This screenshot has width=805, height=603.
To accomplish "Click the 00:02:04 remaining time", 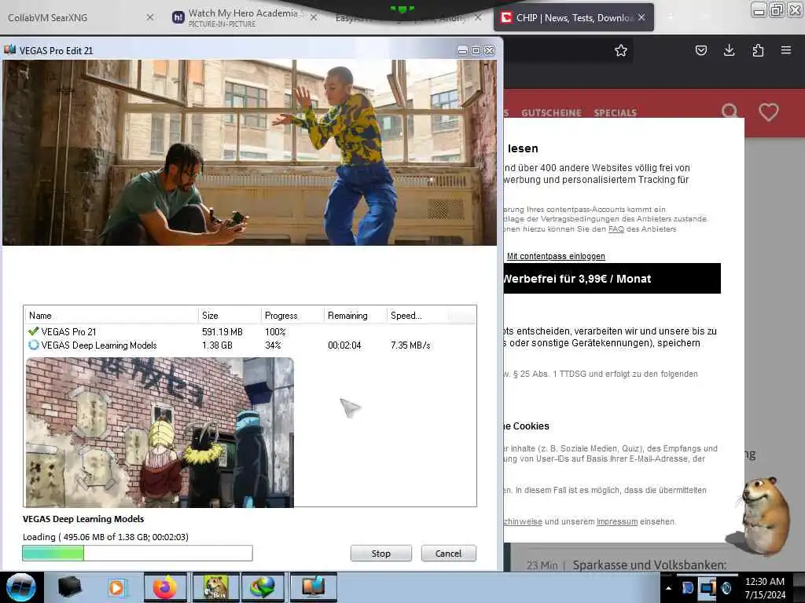I will pyautogui.click(x=344, y=345).
